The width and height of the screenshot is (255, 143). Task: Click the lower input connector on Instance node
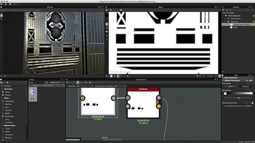point(128,106)
